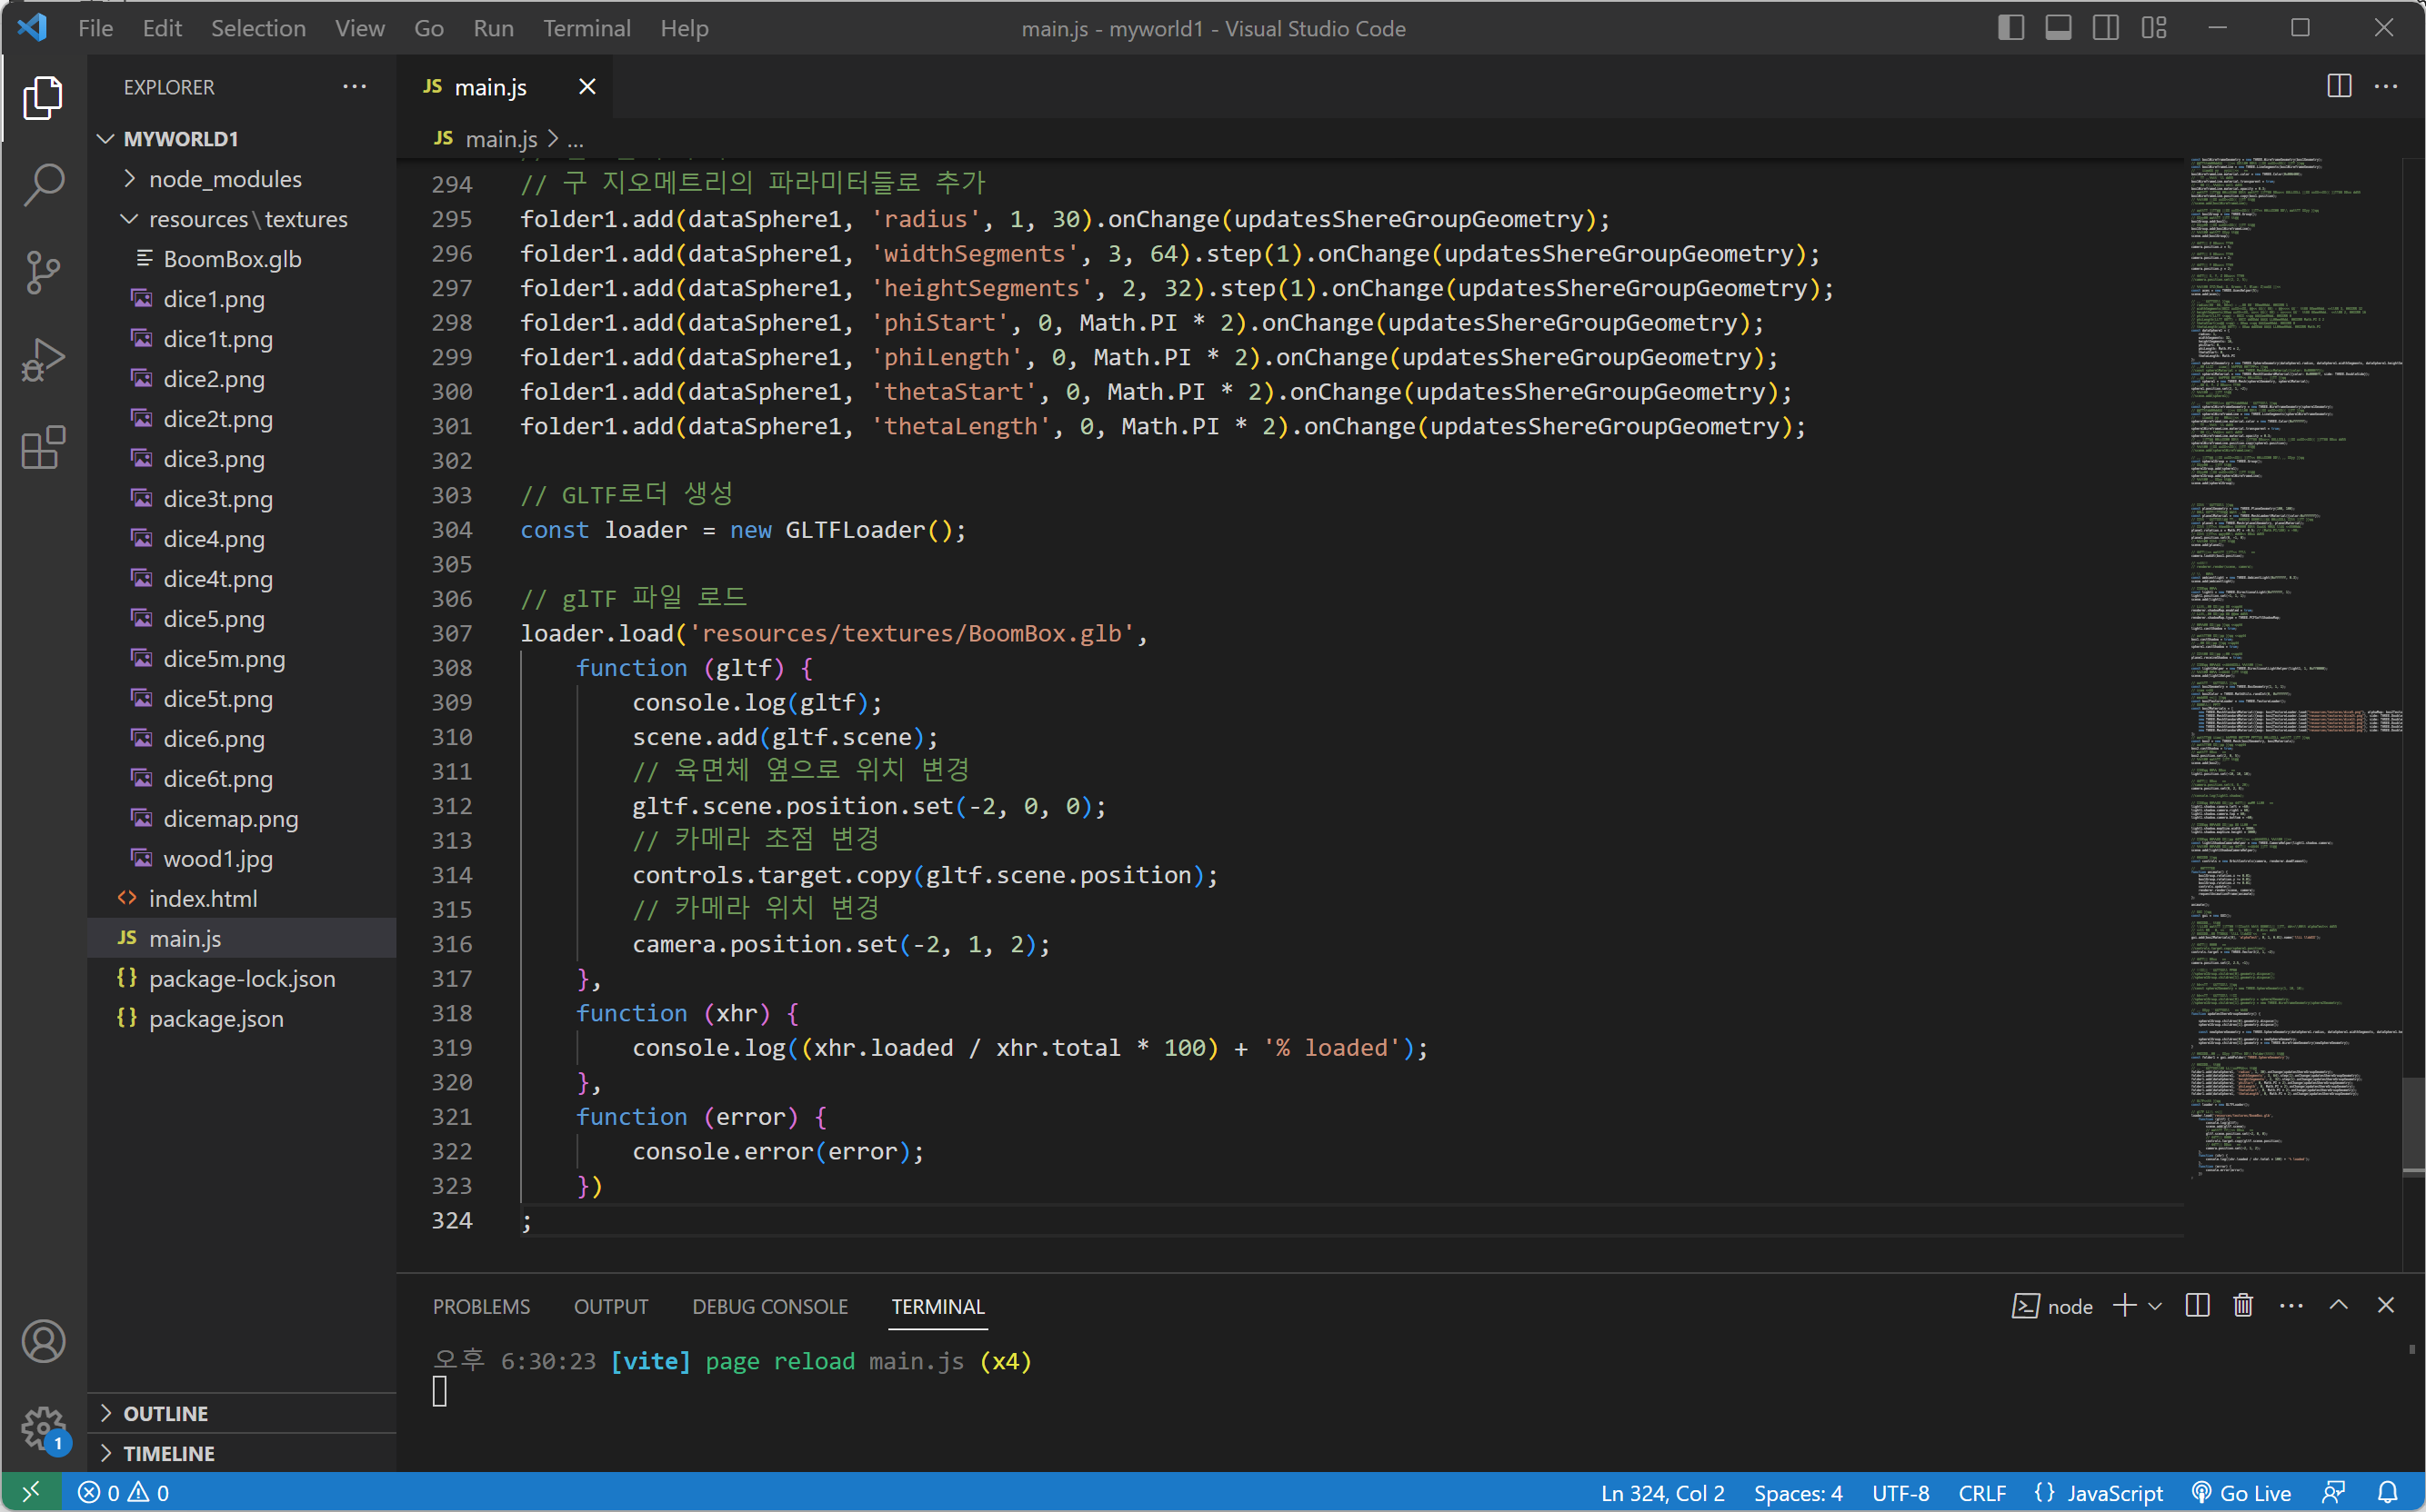Open the new terminal launch profile dropdown
This screenshot has height=1512, width=2426.
point(2155,1306)
